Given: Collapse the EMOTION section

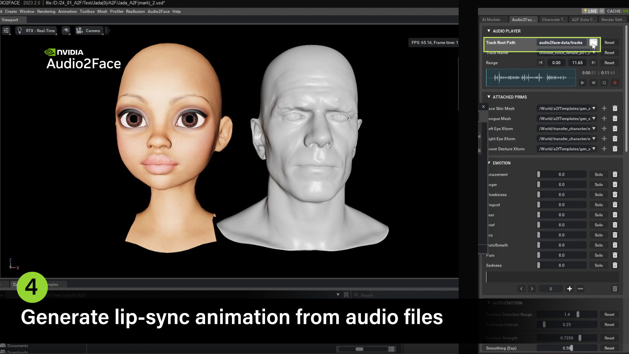Looking at the screenshot, I should tap(488, 163).
